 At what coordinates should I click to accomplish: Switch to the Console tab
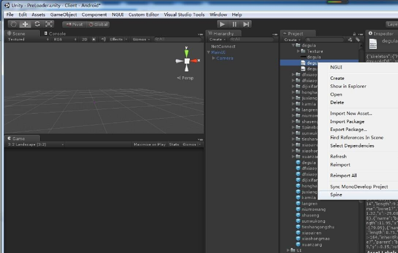click(57, 33)
